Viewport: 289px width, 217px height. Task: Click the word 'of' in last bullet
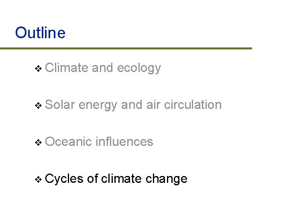[93, 178]
